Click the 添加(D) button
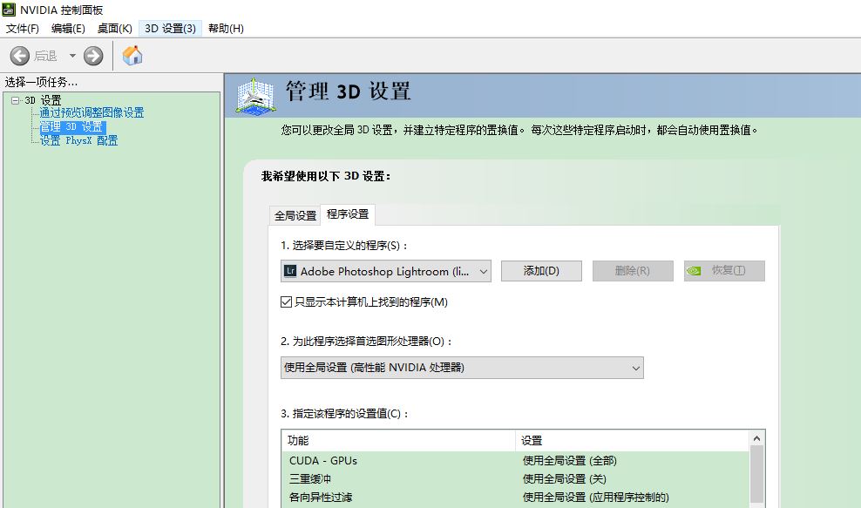The width and height of the screenshot is (861, 508). tap(541, 271)
